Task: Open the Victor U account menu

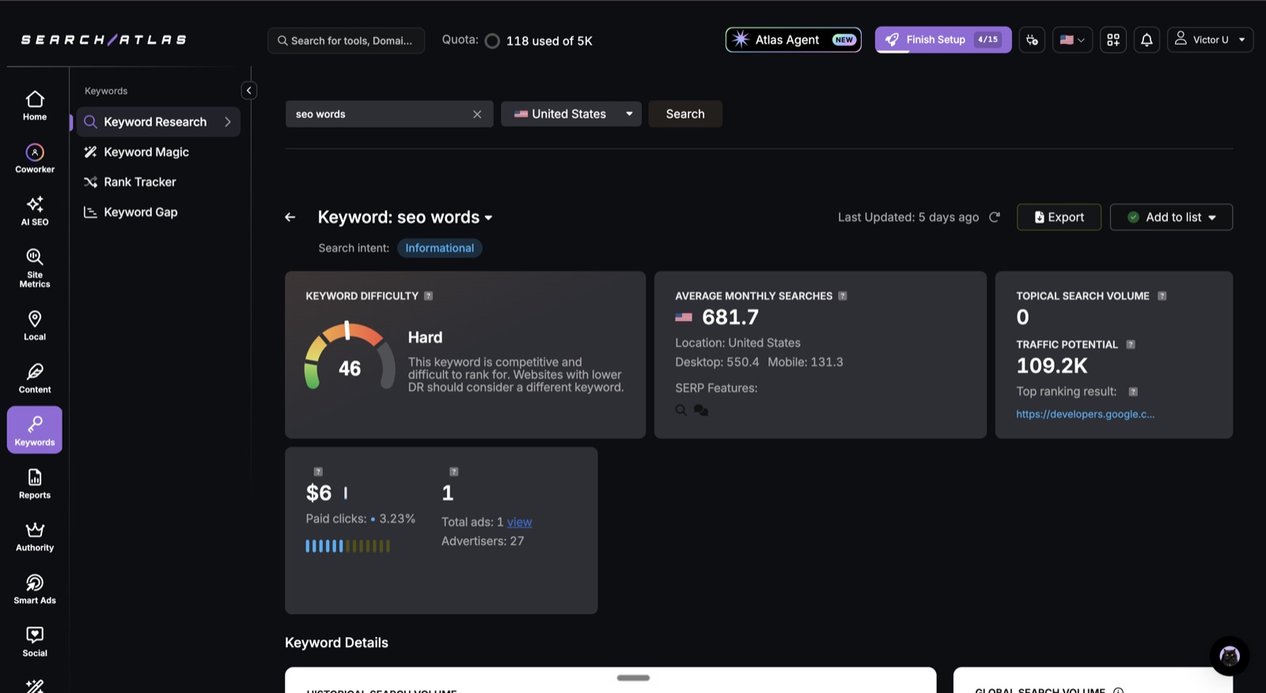Action: pos(1210,40)
